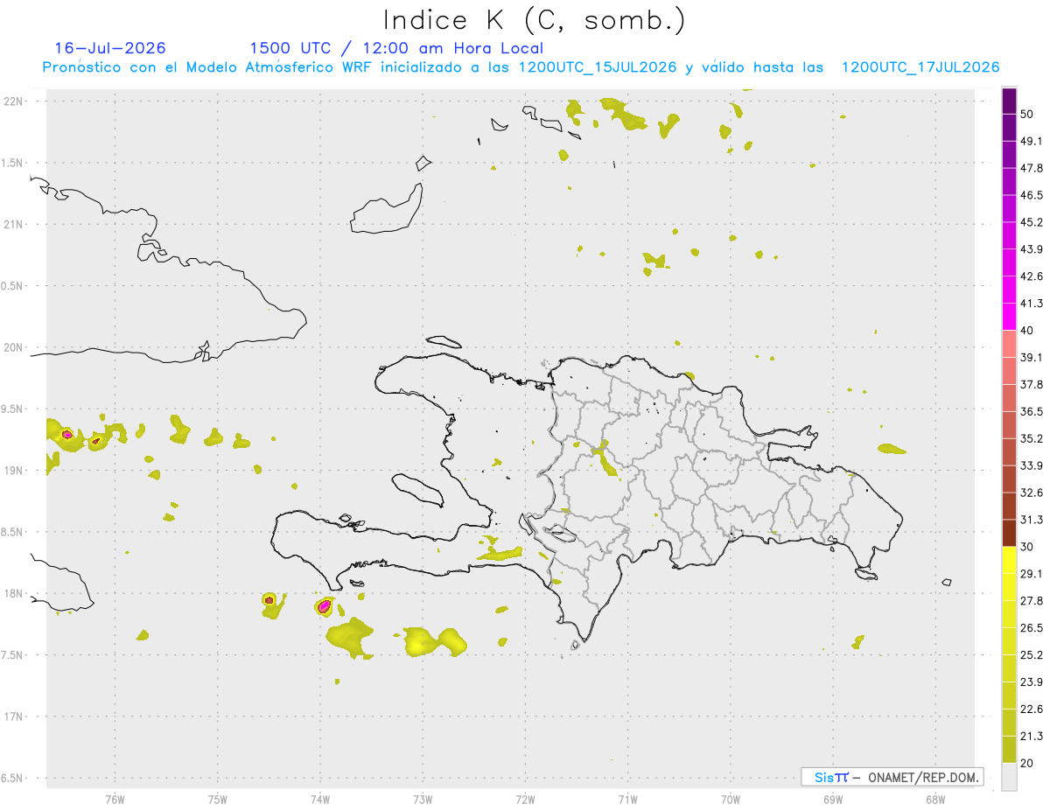Click the latitude label "19N"
The width and height of the screenshot is (1050, 811).
point(14,470)
